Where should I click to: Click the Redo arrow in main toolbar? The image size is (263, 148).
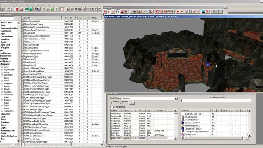12,9
